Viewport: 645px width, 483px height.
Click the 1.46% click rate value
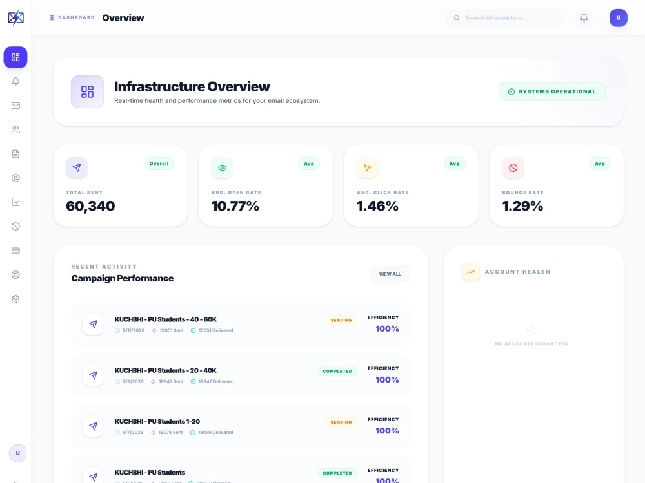pyautogui.click(x=377, y=206)
